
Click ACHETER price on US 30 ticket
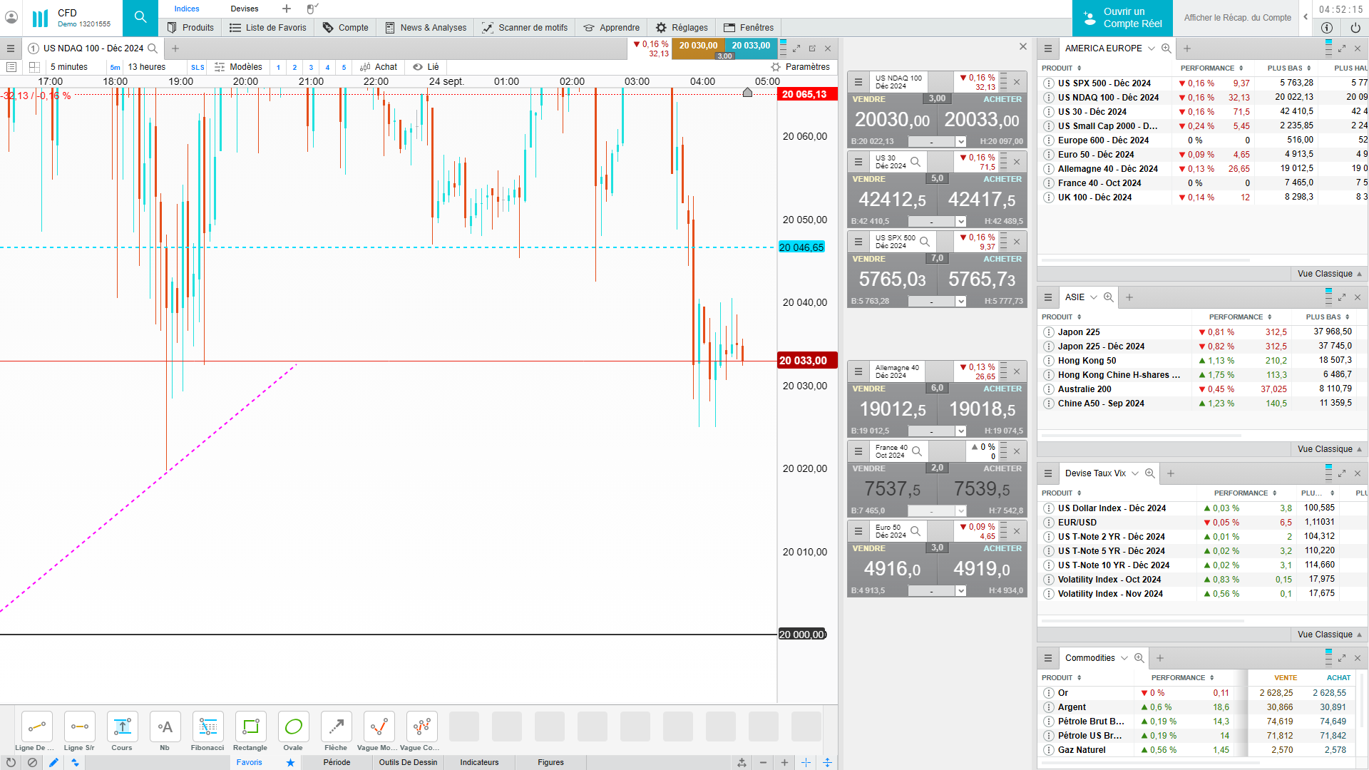coord(982,200)
